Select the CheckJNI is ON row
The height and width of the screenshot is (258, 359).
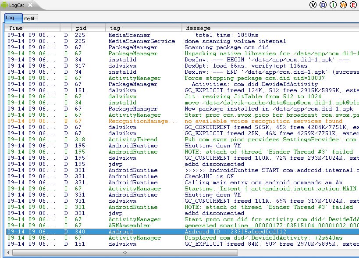tap(182, 176)
